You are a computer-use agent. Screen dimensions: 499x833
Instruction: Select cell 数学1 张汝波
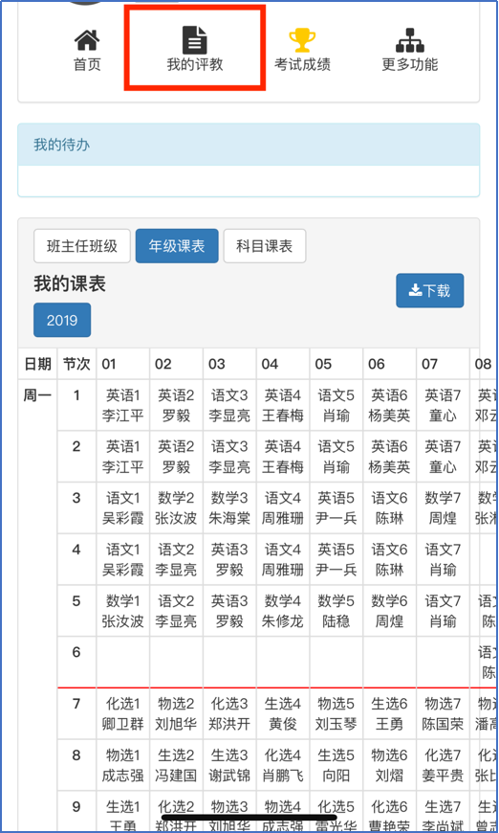pos(123,611)
